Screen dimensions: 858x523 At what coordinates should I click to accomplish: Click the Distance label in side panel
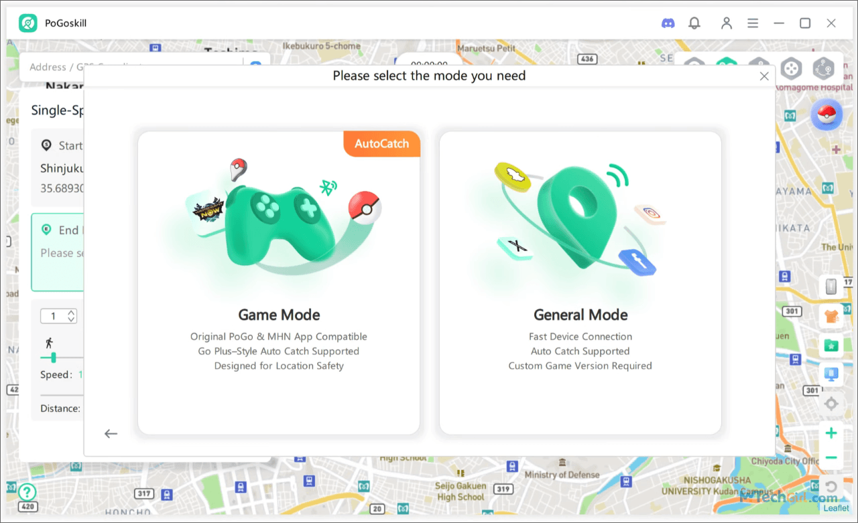coord(60,408)
